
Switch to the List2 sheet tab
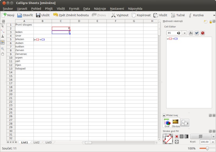[36, 142]
